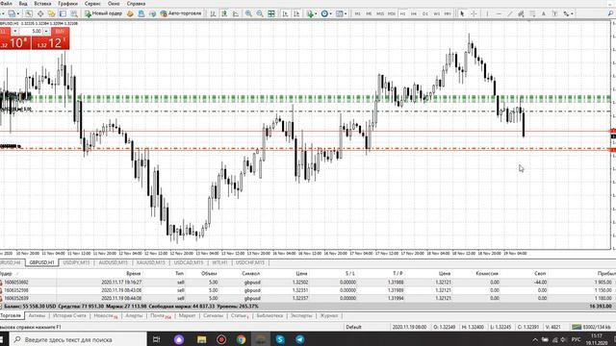Click the 5.00 volume input field
This screenshot has width=616, height=346.
pyautogui.click(x=31, y=31)
